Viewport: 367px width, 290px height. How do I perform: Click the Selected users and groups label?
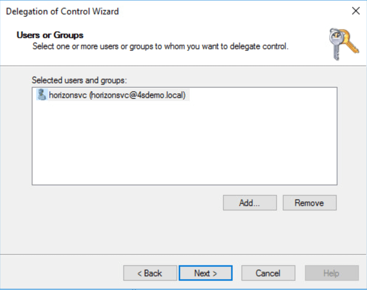coord(79,80)
